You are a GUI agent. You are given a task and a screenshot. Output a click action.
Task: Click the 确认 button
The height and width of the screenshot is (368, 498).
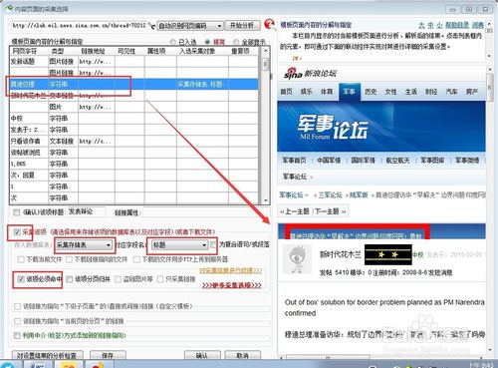tap(202, 355)
